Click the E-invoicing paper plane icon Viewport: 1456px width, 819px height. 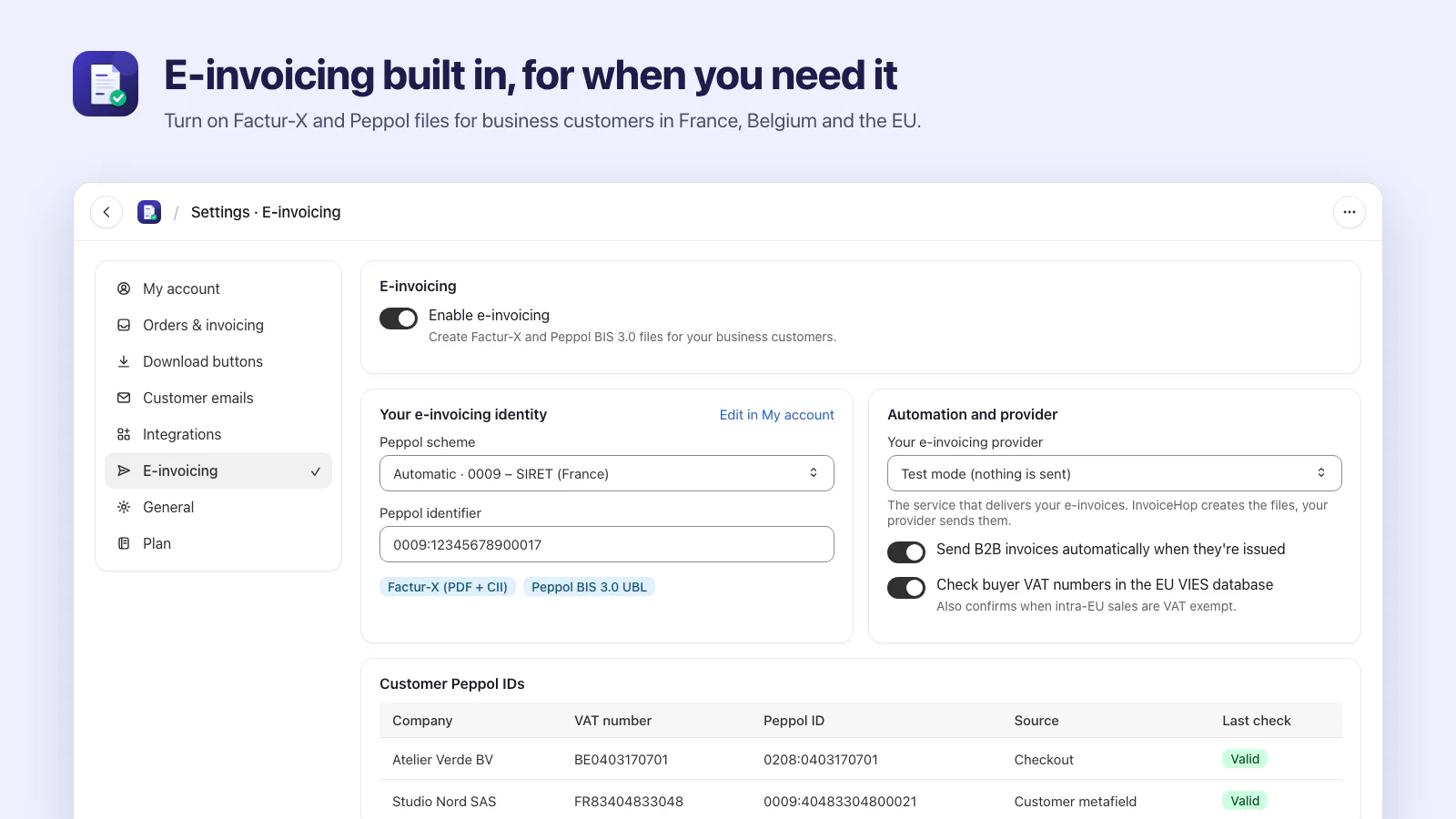124,470
